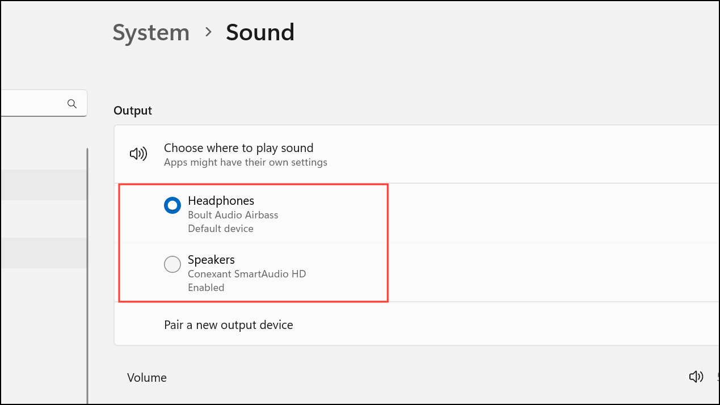Go back to System in breadcrumb
Viewport: 720px width, 405px height.
151,32
